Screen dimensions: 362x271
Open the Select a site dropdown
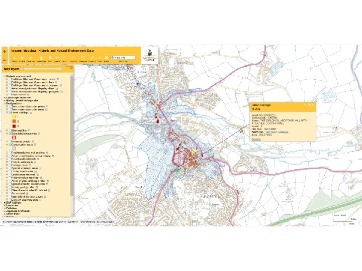[x=123, y=58]
